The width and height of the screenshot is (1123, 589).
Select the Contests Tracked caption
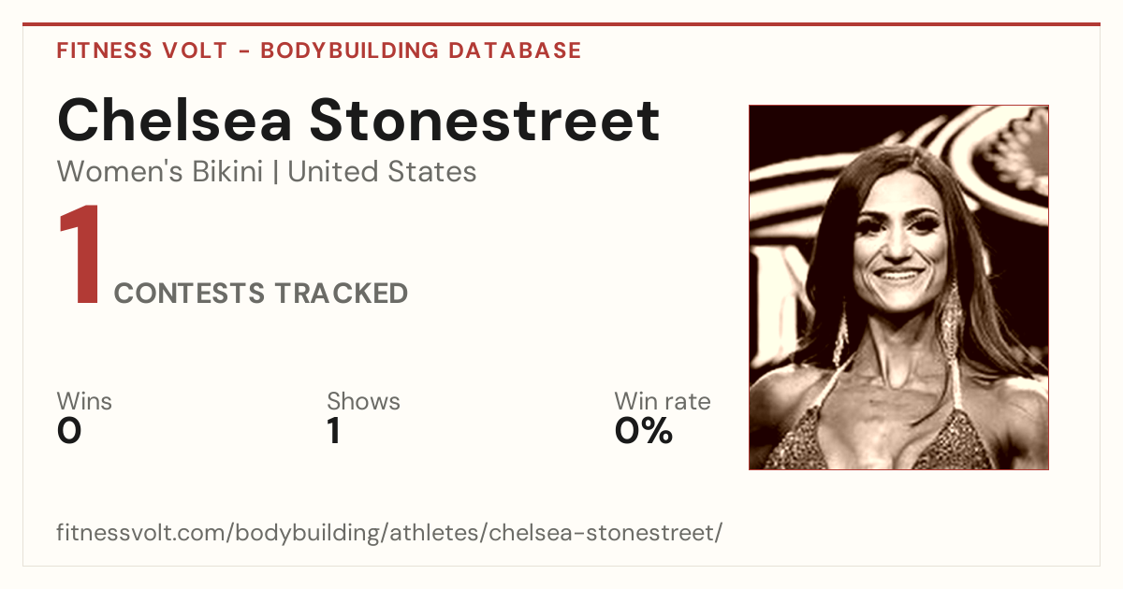pyautogui.click(x=261, y=294)
